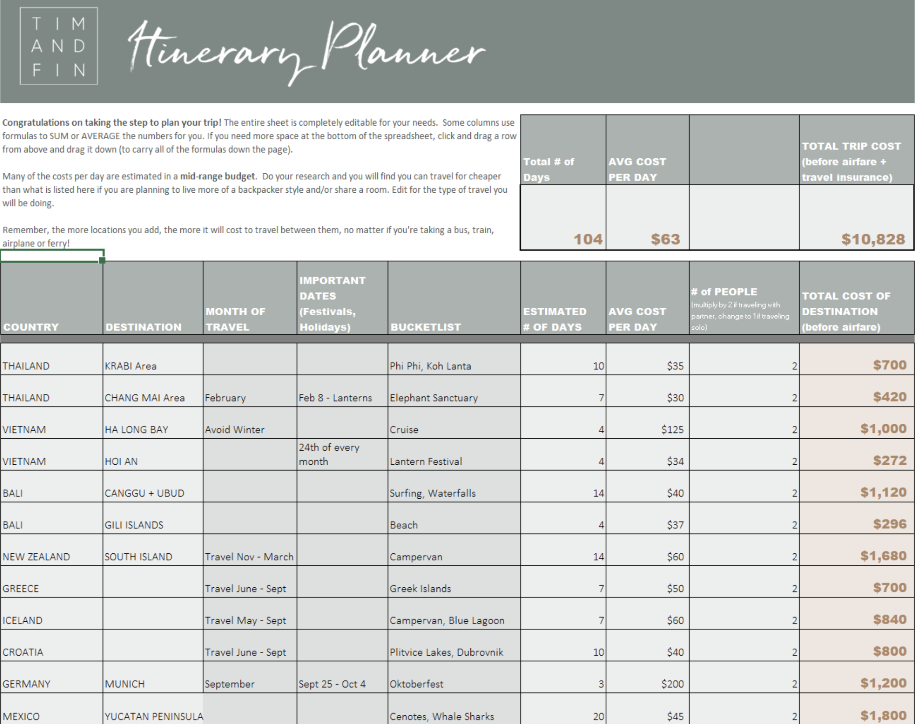The width and height of the screenshot is (915, 724).
Task: Select the HA LONG BAY cell
Action: 153,423
